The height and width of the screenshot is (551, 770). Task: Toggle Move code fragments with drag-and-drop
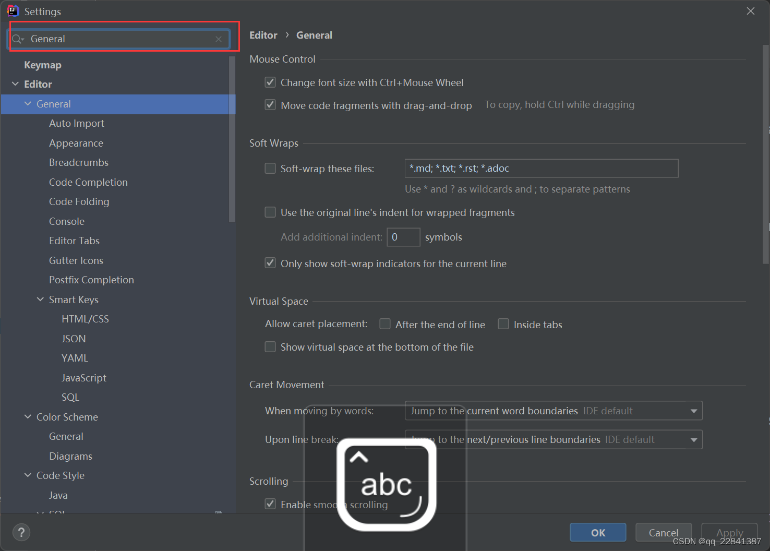pyautogui.click(x=270, y=104)
